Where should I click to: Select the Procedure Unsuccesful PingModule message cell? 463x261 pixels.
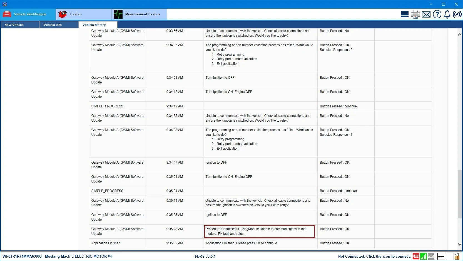coord(260,232)
